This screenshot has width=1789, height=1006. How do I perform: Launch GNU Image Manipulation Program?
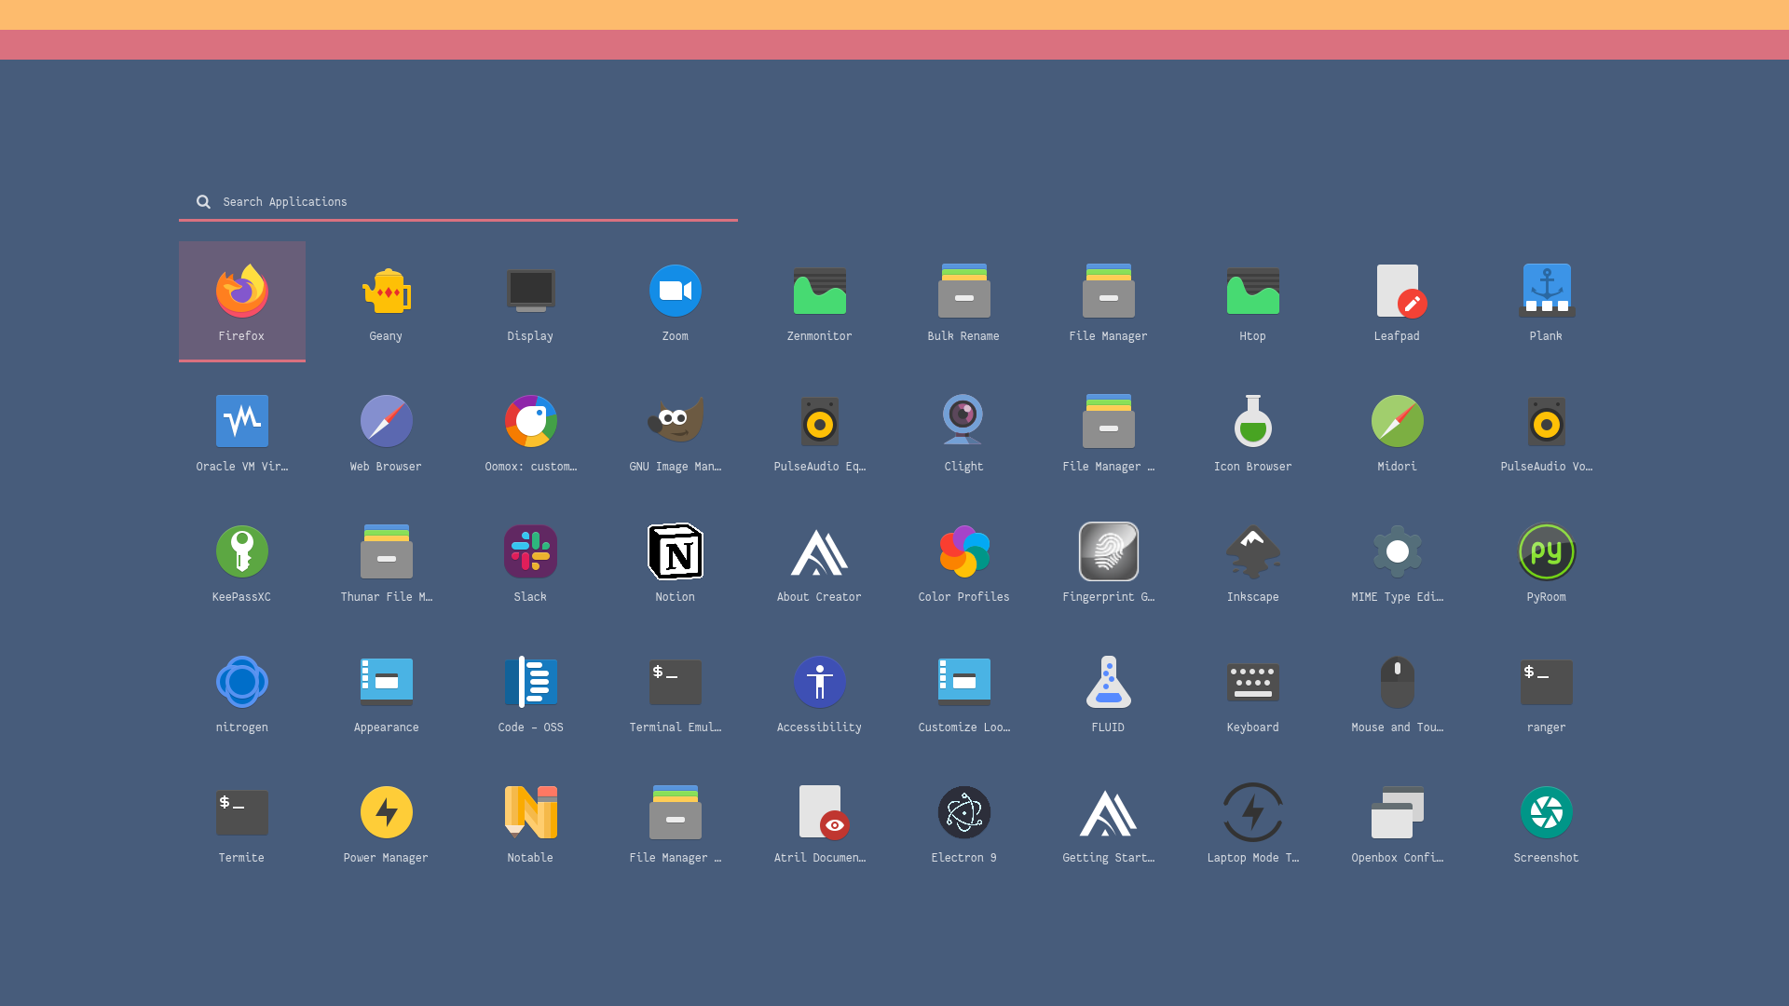(x=675, y=430)
